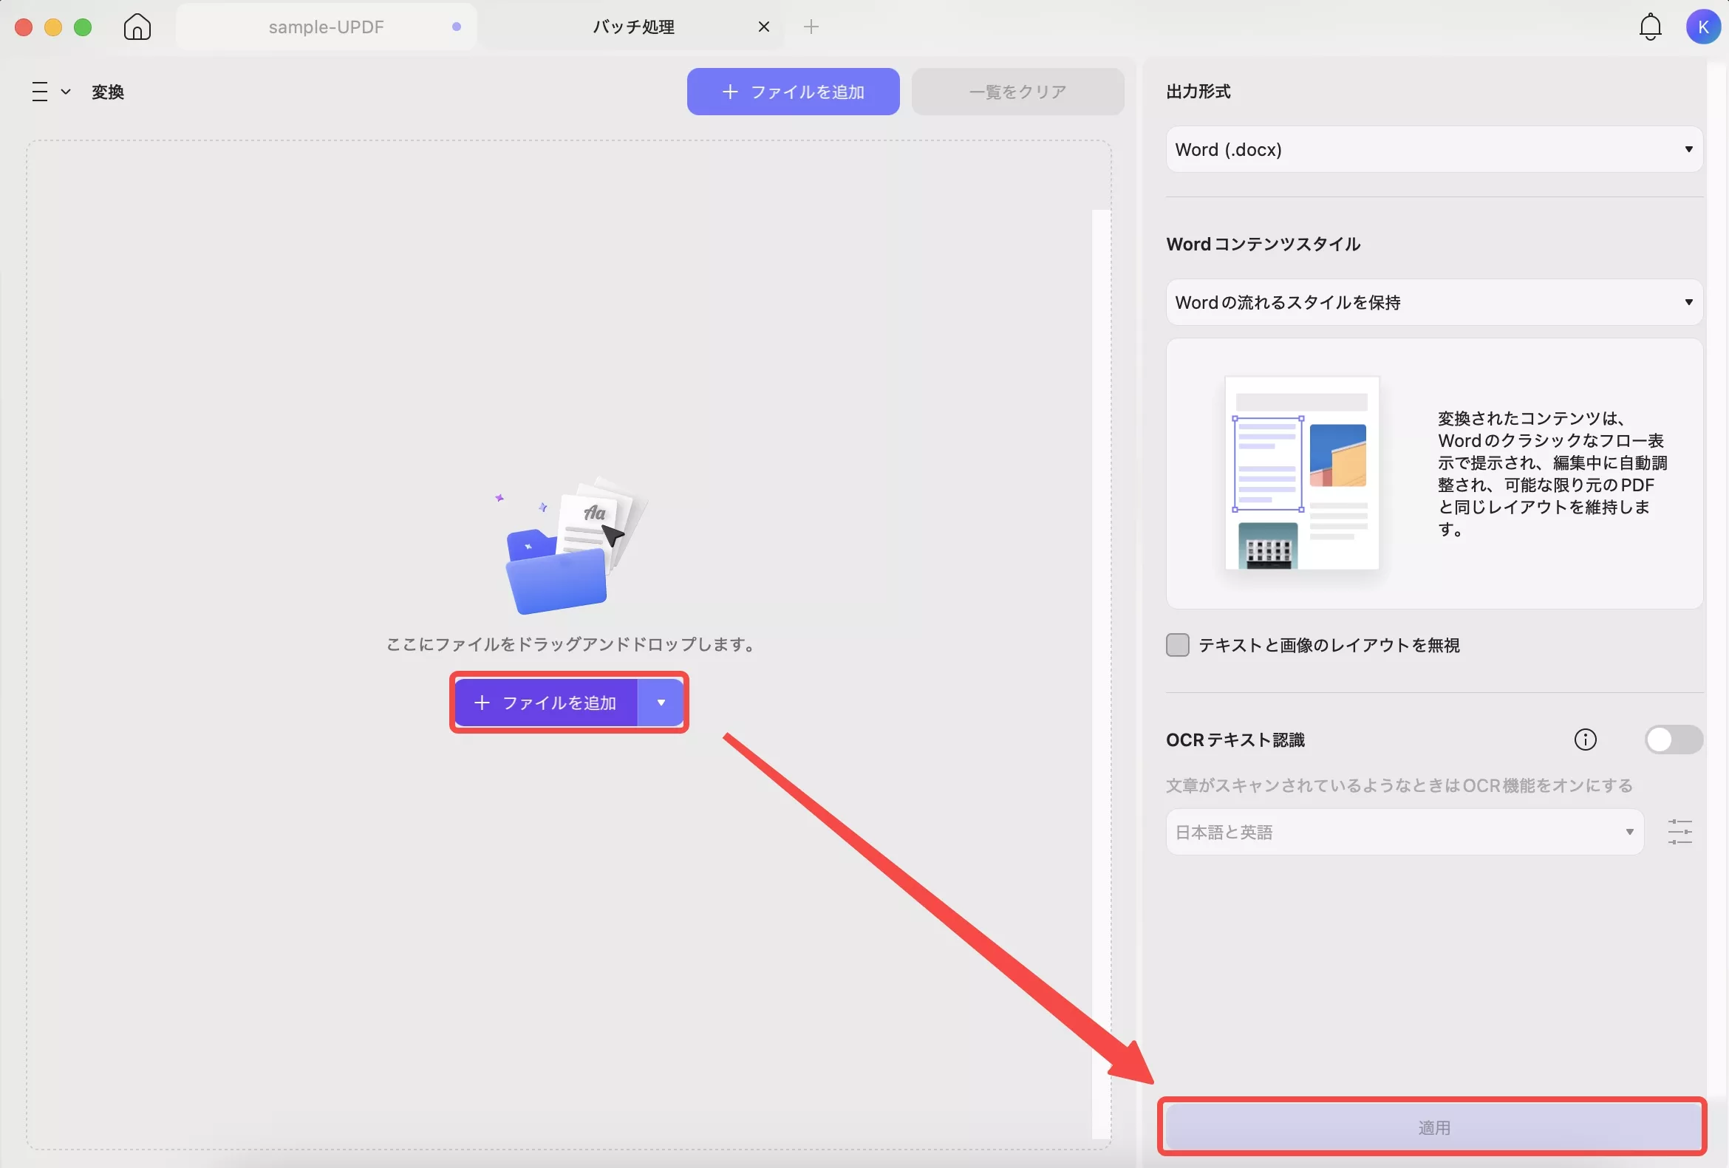Select the バッチ処理 tab
Screen dimensions: 1729x1168
[633, 27]
